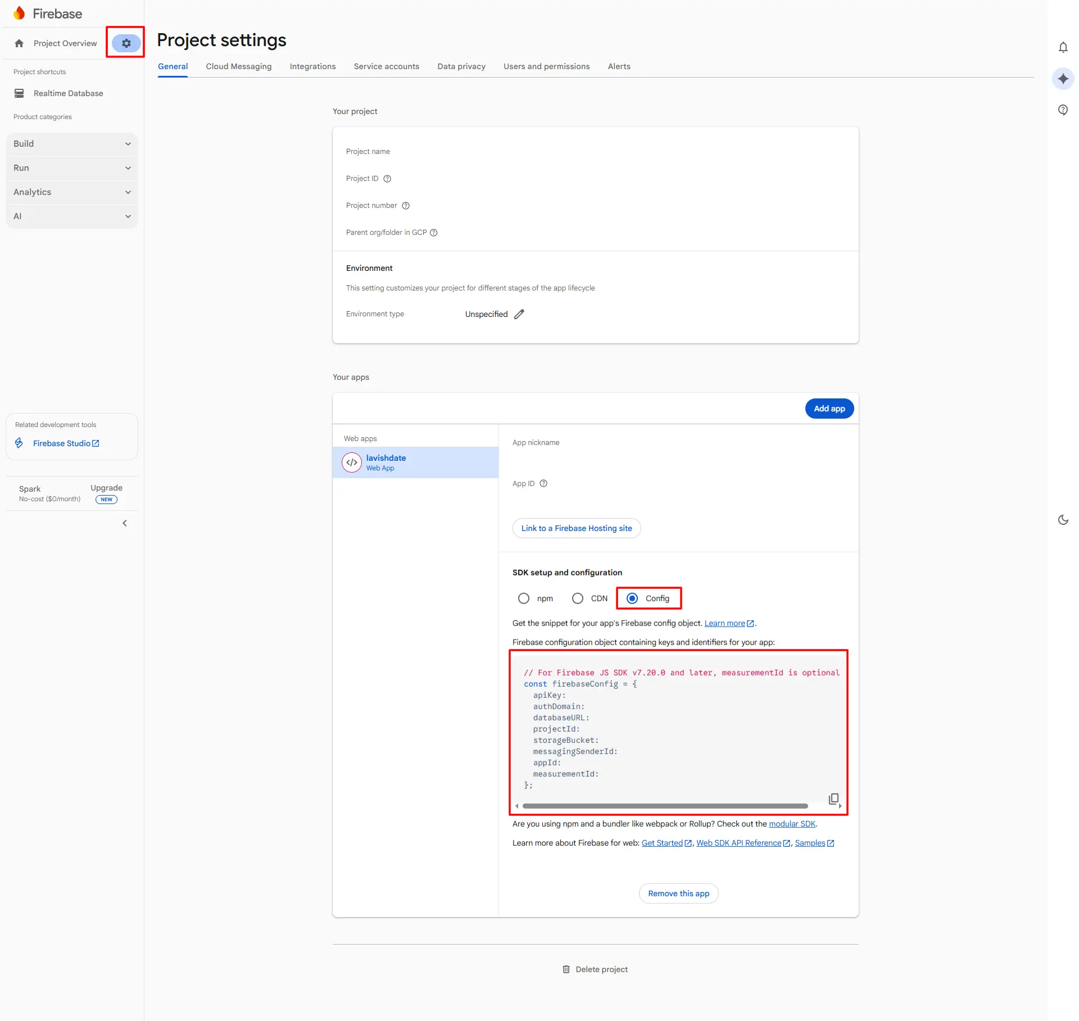The width and height of the screenshot is (1079, 1021).
Task: Select the CDN radio button
Action: click(x=578, y=598)
